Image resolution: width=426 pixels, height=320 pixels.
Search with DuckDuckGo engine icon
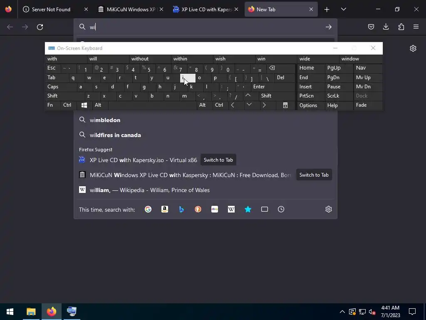[x=198, y=209]
